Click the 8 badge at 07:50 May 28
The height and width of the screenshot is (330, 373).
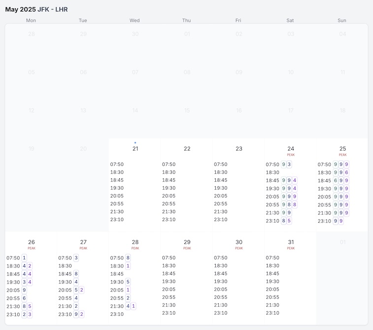coord(128,258)
